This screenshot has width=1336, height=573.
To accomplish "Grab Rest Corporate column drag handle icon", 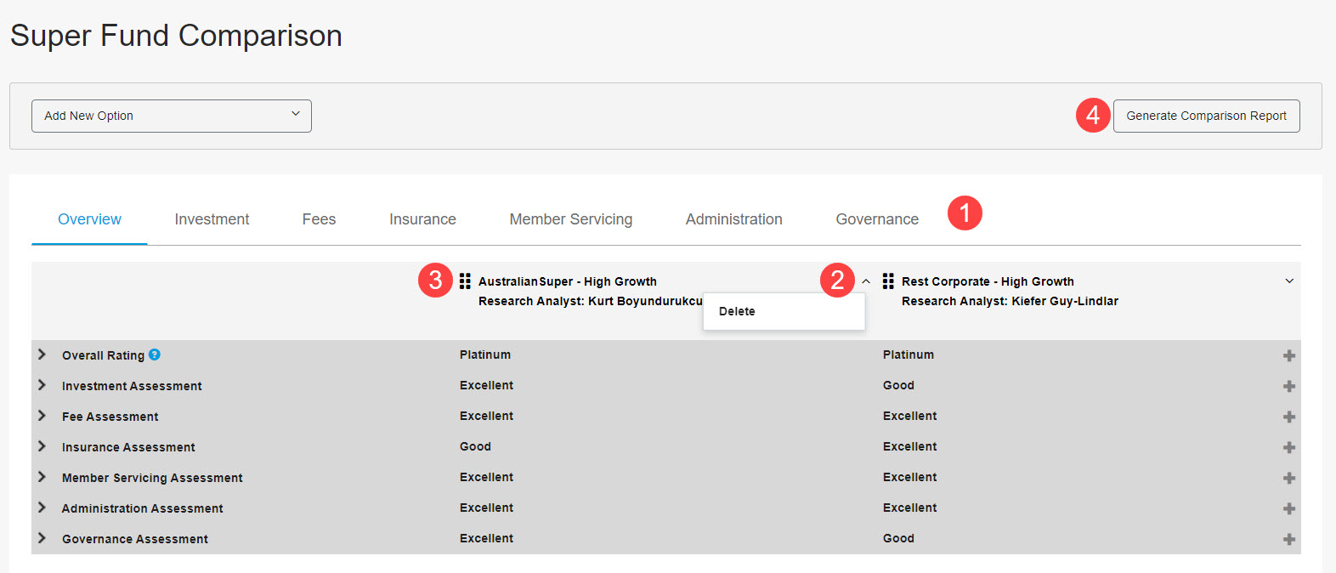I will (888, 281).
